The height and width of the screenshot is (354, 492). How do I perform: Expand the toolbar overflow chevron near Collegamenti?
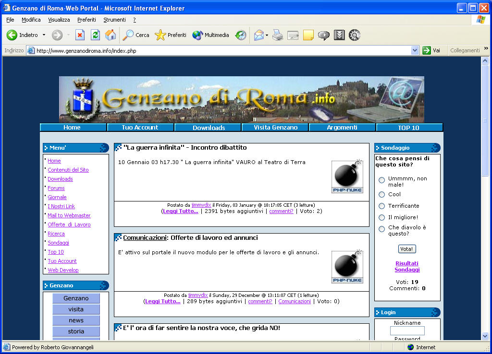pyautogui.click(x=486, y=48)
